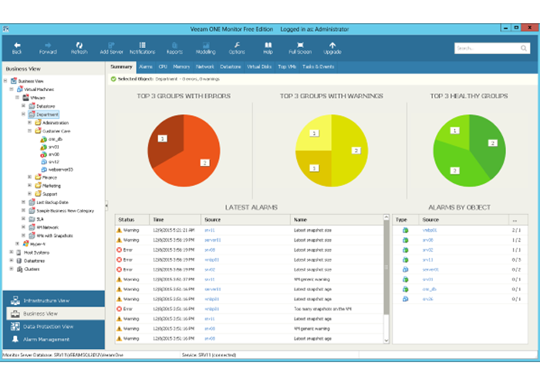Image resolution: width=540 pixels, height=386 pixels.
Task: Open the Help book icon
Action: tap(268, 48)
